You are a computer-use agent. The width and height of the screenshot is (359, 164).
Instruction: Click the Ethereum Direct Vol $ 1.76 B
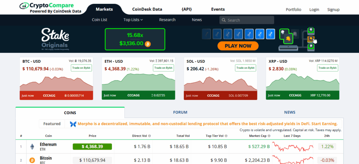tap(142, 146)
